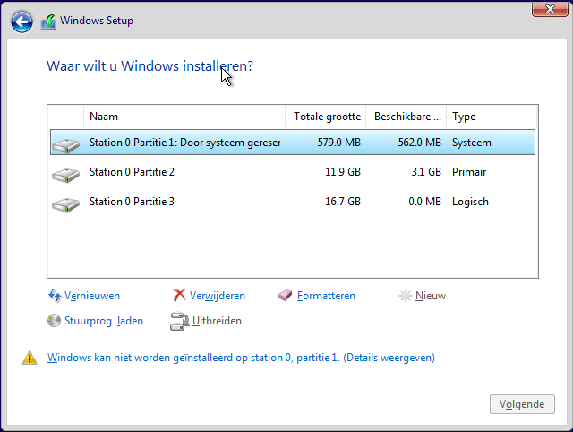Click the 562.0 MB available space cell
The image size is (573, 432).
420,143
